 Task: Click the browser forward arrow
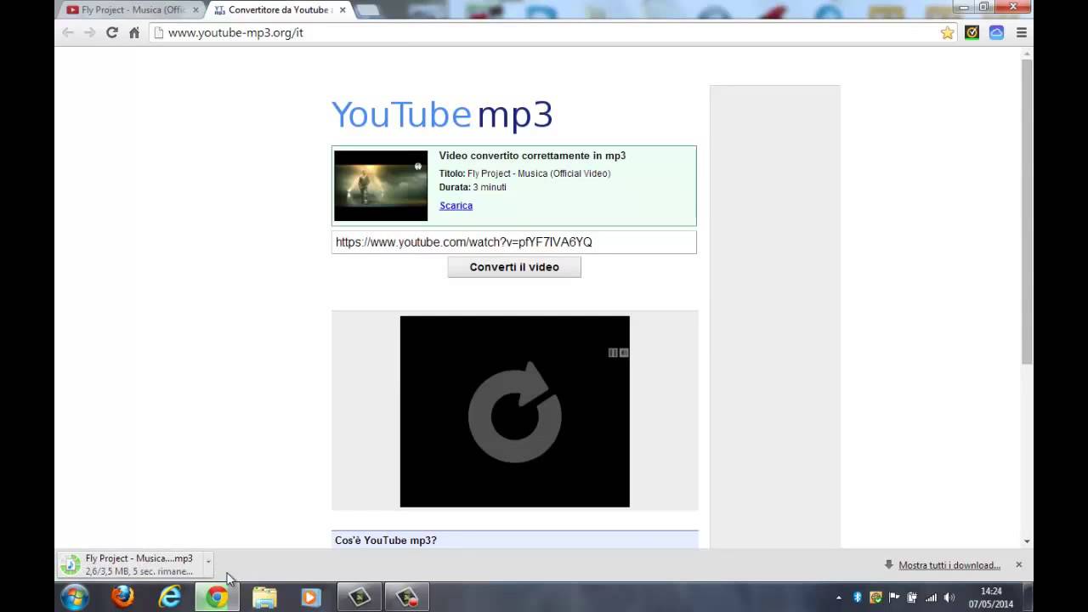coord(89,32)
